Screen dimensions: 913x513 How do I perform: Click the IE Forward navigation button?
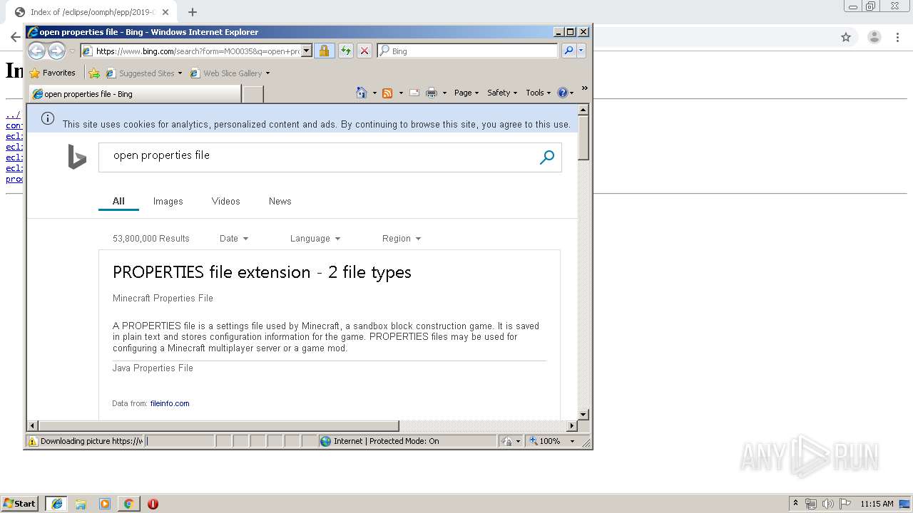(56, 51)
